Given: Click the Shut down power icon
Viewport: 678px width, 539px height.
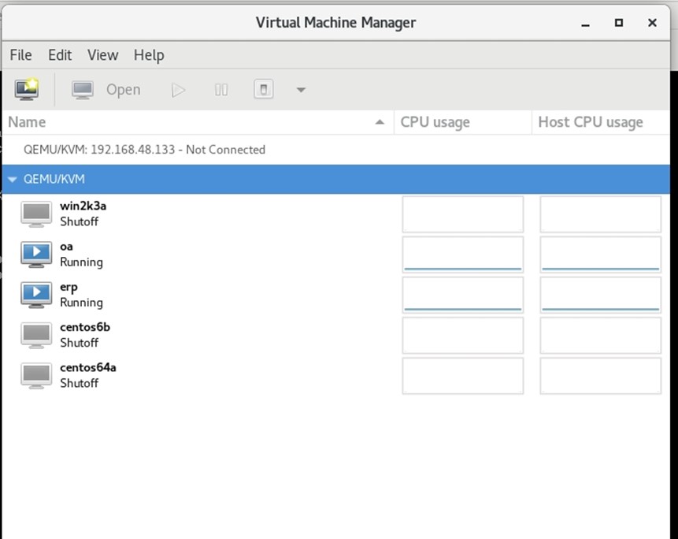Looking at the screenshot, I should 263,90.
